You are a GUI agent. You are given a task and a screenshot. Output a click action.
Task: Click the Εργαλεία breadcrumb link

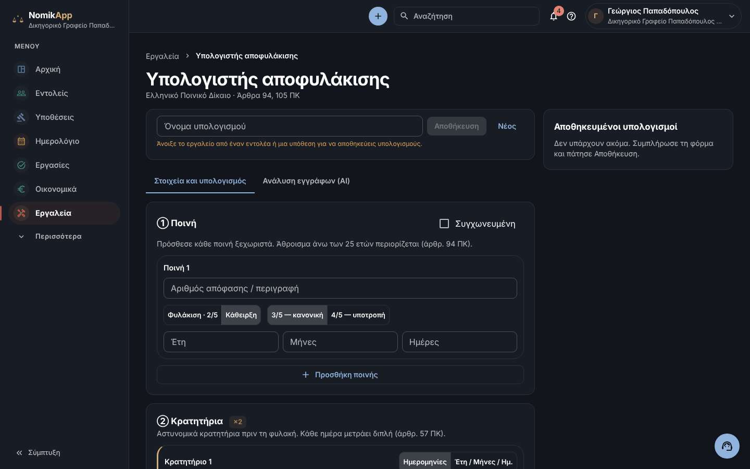click(x=162, y=56)
